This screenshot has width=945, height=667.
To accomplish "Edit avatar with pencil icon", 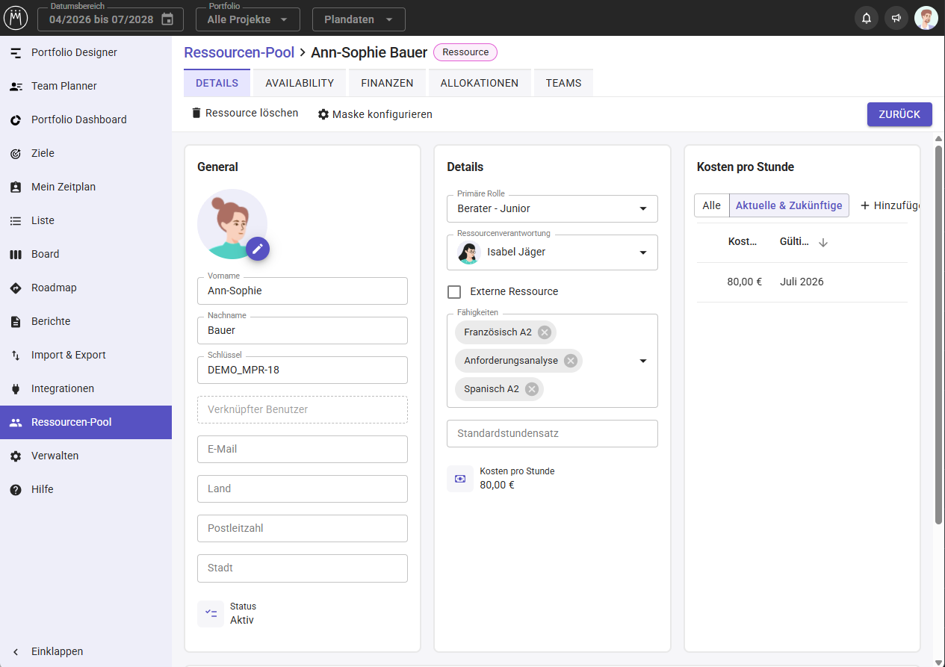I will tap(258, 249).
